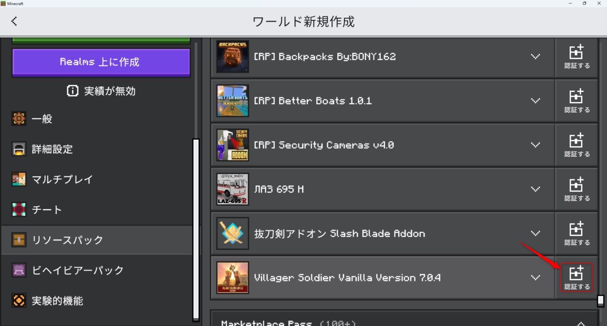Expand the Security Cameras v4.0 chevron
The width and height of the screenshot is (607, 326).
tap(535, 145)
